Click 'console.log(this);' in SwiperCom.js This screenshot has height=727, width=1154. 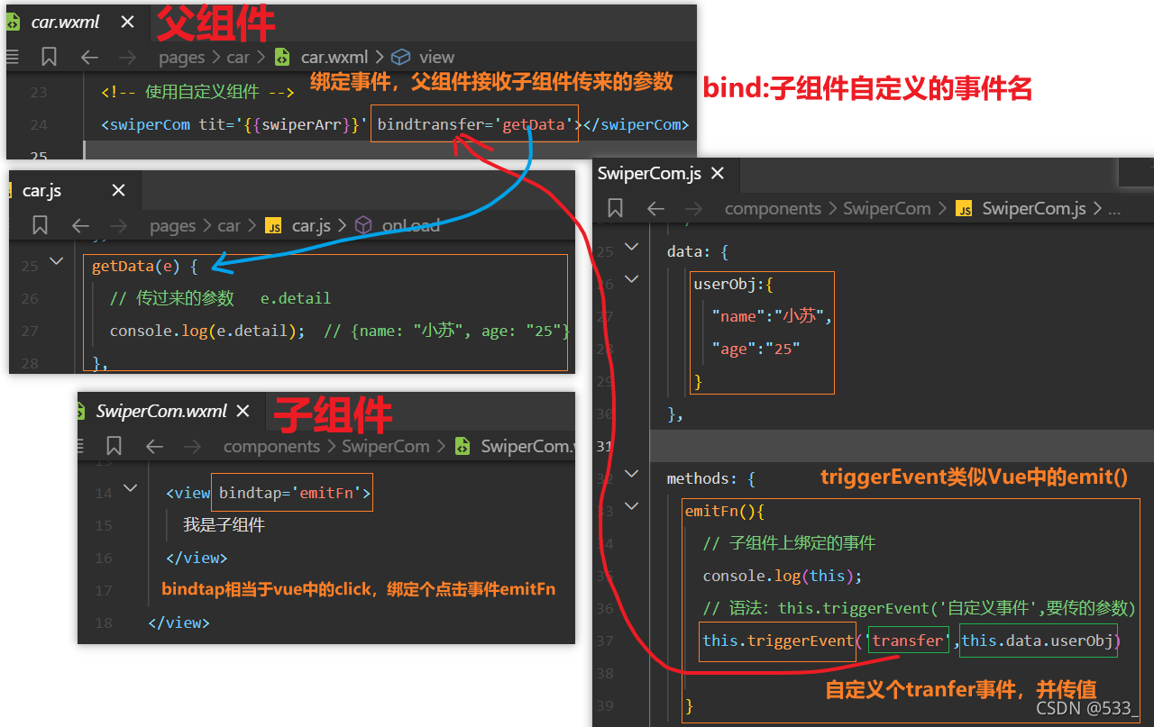pos(783,576)
